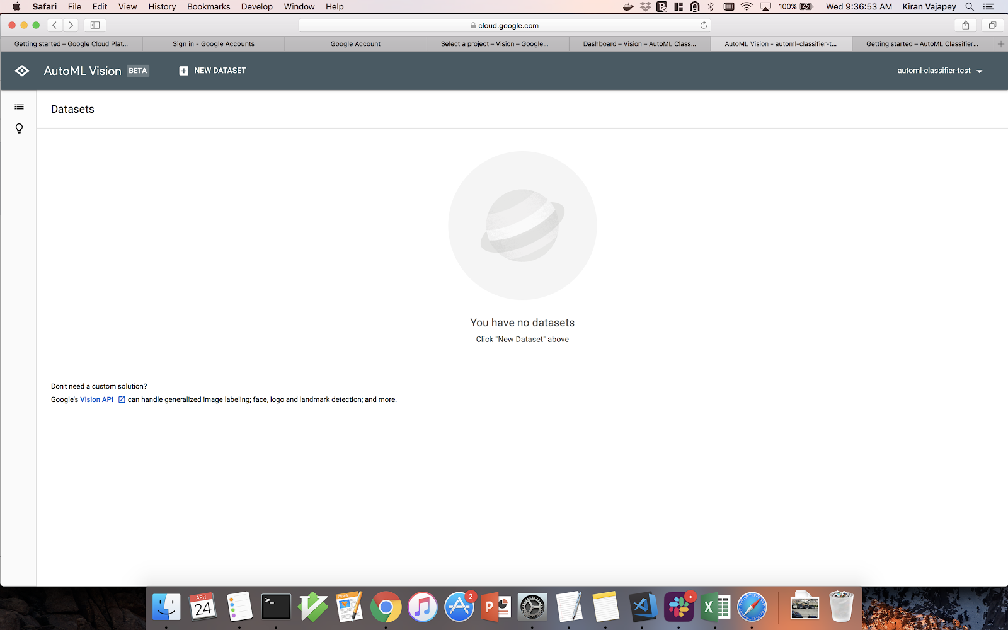1008x630 pixels.
Task: Show all tabs overview icon
Action: pos(992,25)
